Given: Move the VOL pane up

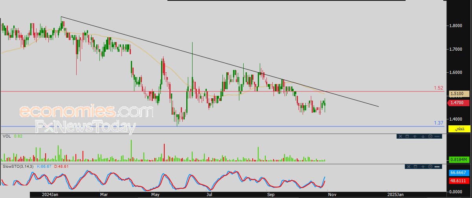Looking at the screenshot, I should click(x=415, y=136).
